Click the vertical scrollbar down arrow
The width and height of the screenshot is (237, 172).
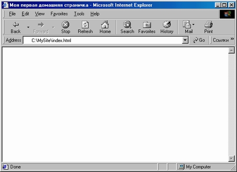[231, 158]
